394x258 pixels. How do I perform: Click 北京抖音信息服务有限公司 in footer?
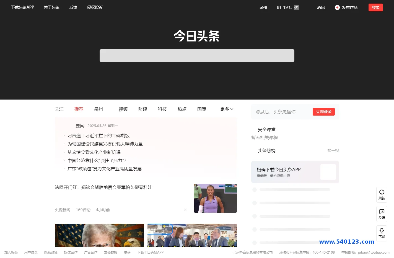[253, 252]
